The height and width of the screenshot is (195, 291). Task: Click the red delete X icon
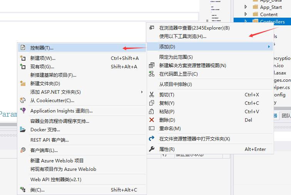152,120
